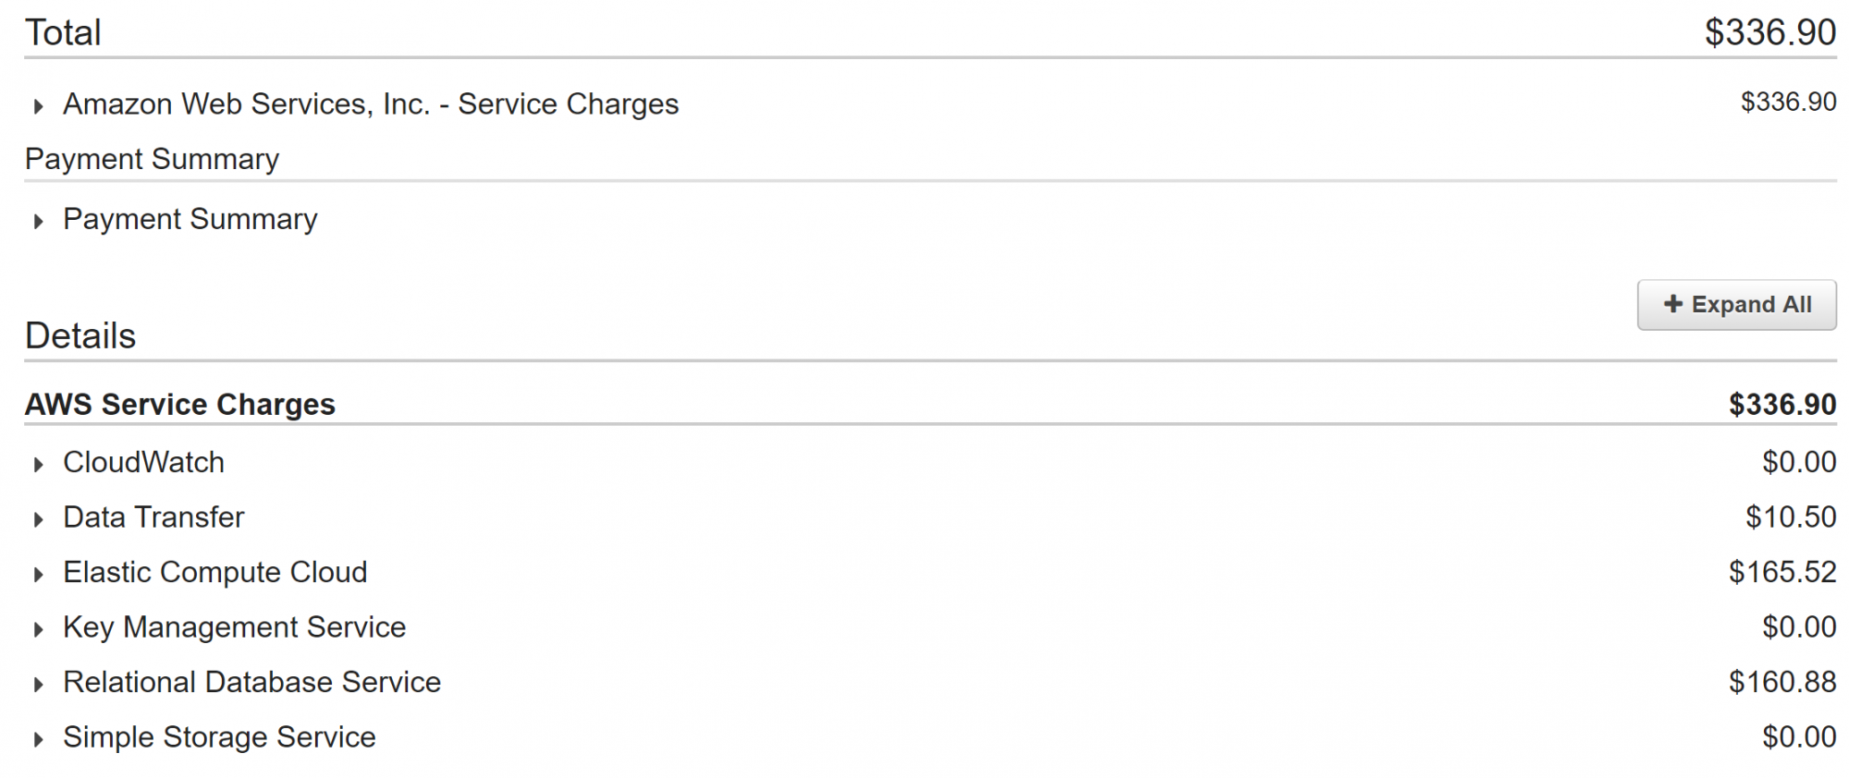Expand Relational Database Service arrow
The height and width of the screenshot is (778, 1849).
[38, 685]
